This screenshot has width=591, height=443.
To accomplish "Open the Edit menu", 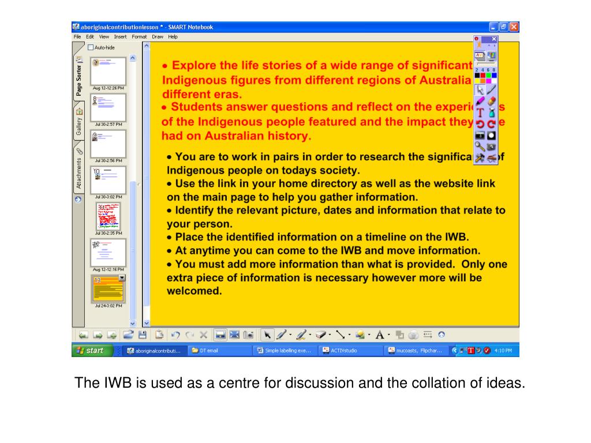I will pos(89,37).
